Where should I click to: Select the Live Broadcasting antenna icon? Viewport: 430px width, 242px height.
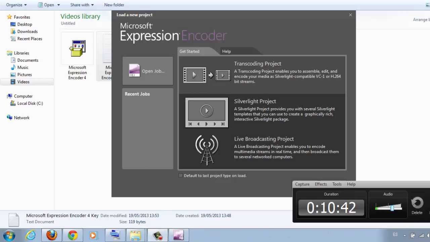tap(207, 150)
